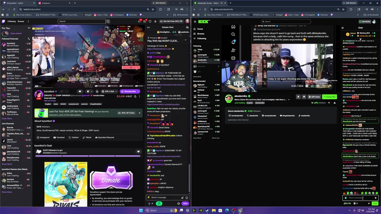Click Show Less under Kick Recommended

click(x=216, y=138)
